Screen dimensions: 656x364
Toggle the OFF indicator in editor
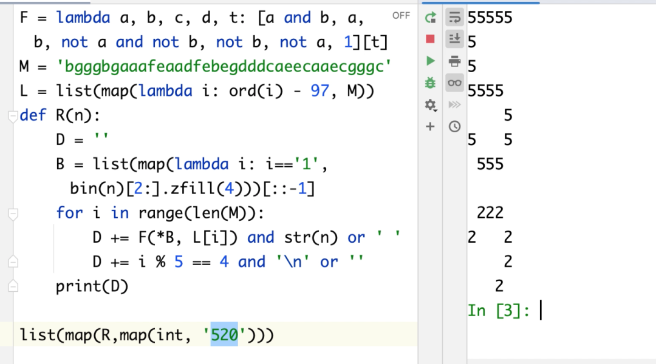pyautogui.click(x=401, y=16)
